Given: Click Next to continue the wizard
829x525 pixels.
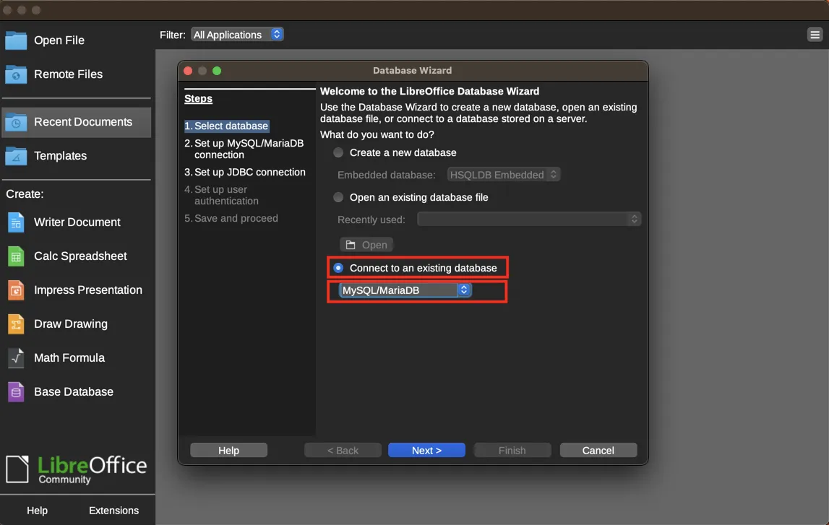Looking at the screenshot, I should pos(426,450).
